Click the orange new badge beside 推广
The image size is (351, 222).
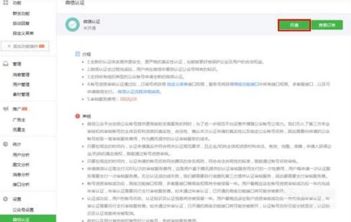click(x=25, y=109)
